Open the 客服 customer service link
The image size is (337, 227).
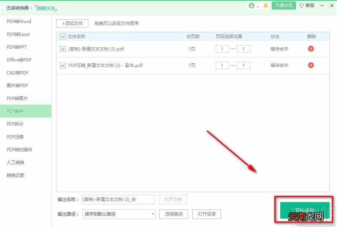click(x=307, y=5)
